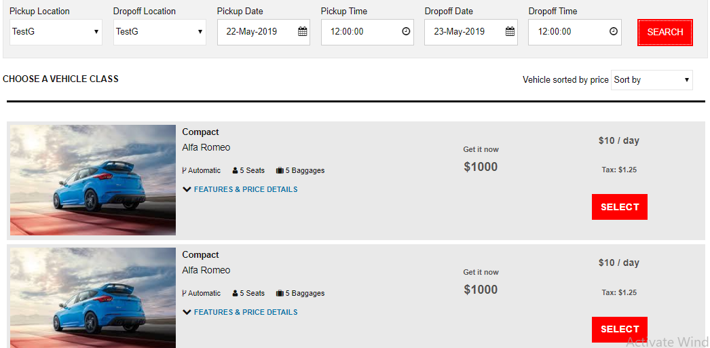Screen dimensions: 710x348
Task: Click the first car's baggage suitcase icon
Action: coord(280,170)
